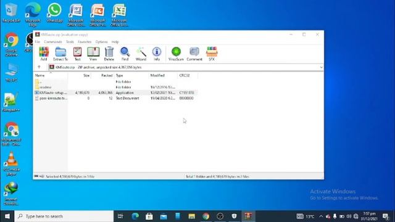
Task: Click the WinRAR taskbar icon
Action: (248, 216)
